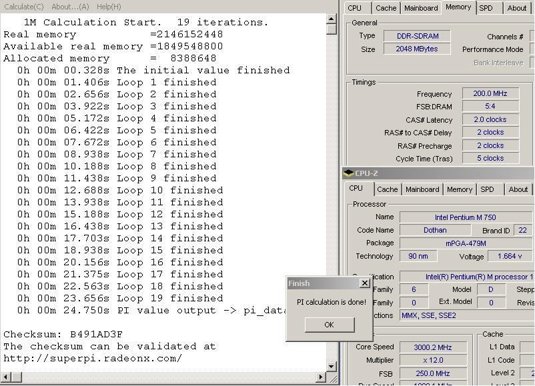The image size is (535, 386).
Task: Click the CPU-Z title bar icon
Action: [x=348, y=173]
